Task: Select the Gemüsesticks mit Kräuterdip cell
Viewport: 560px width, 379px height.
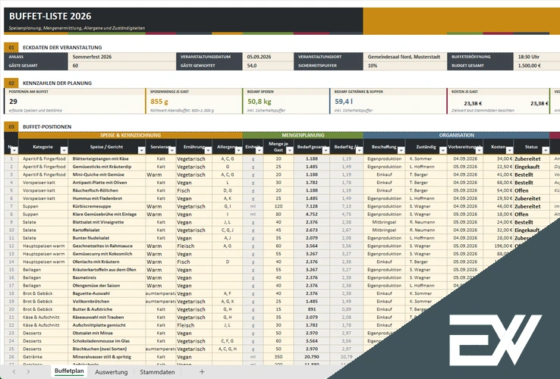Action: [106, 167]
